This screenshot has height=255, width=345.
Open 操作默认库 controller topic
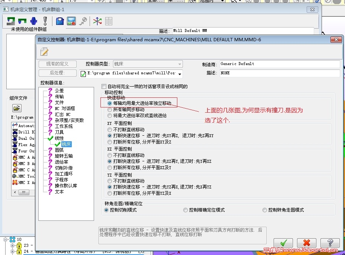click(x=66, y=185)
